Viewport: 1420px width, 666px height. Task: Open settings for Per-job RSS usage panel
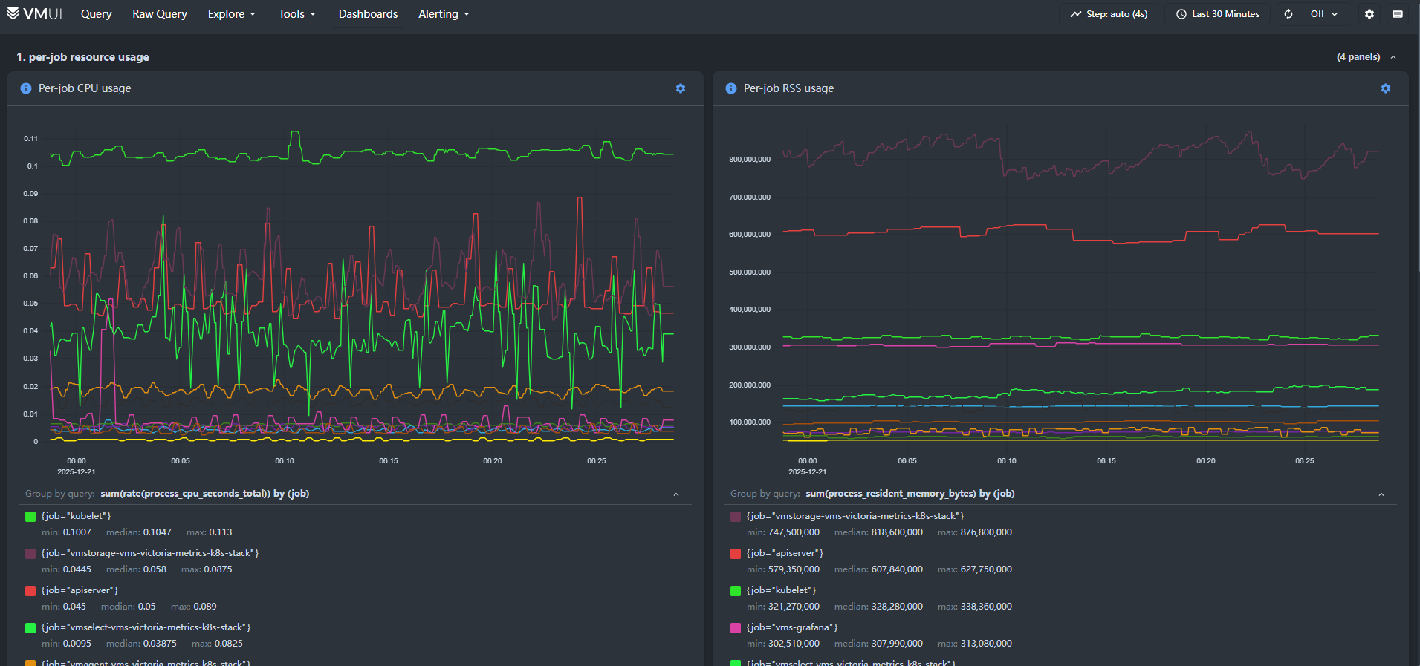(x=1386, y=88)
